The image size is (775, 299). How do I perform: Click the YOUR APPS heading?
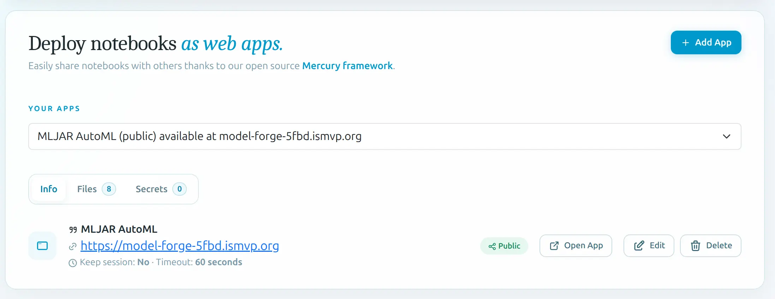pos(54,109)
